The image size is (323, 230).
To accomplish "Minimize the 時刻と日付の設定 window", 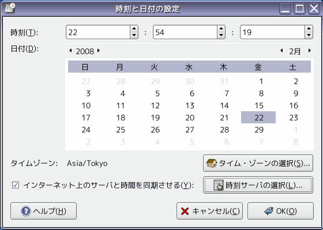I will coord(285,9).
